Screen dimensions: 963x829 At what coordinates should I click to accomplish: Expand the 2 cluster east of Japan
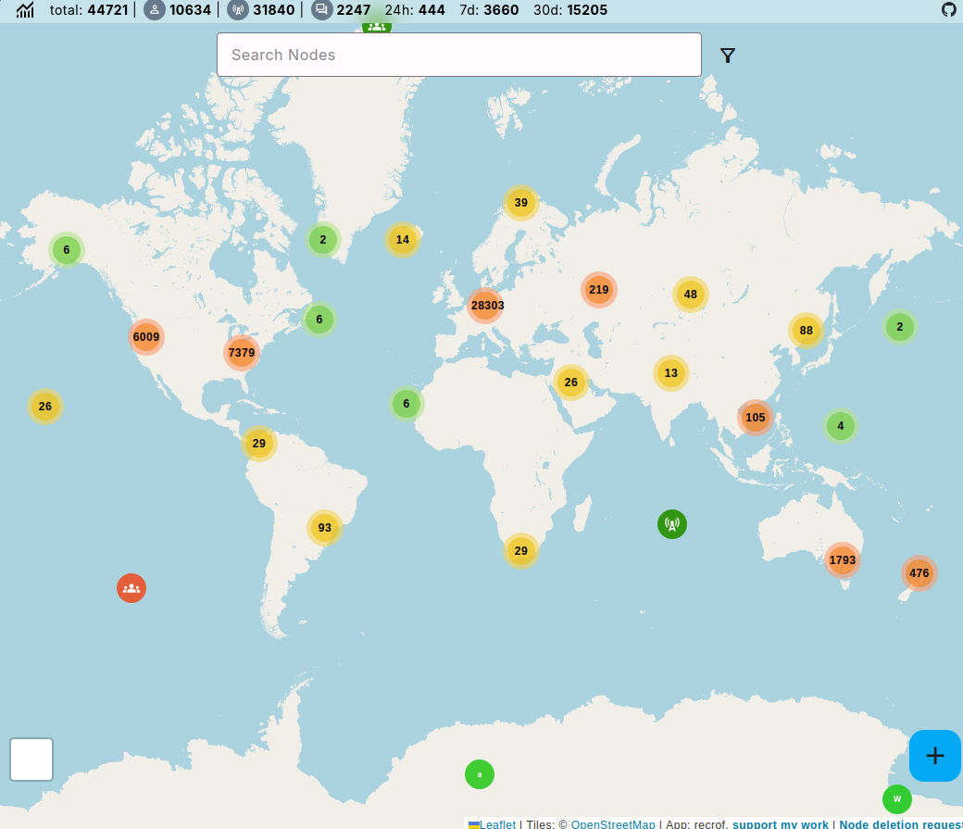[900, 327]
